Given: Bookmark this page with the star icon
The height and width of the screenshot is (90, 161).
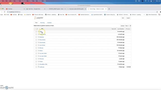Looking at the screenshot, I should point(157,12).
